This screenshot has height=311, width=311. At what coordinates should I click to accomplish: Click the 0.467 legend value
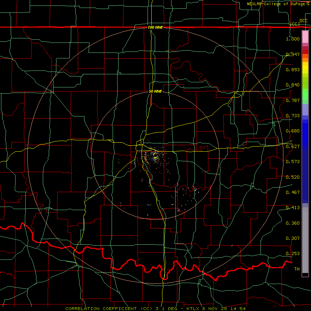tap(293, 192)
